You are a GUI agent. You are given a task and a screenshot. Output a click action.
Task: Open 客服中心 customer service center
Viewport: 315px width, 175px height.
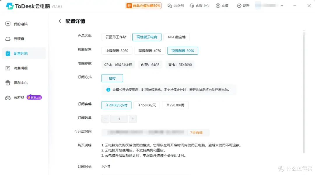(199, 6)
